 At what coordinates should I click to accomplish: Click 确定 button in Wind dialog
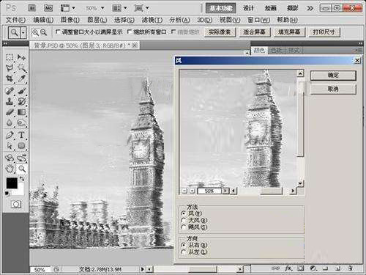pyautogui.click(x=333, y=76)
